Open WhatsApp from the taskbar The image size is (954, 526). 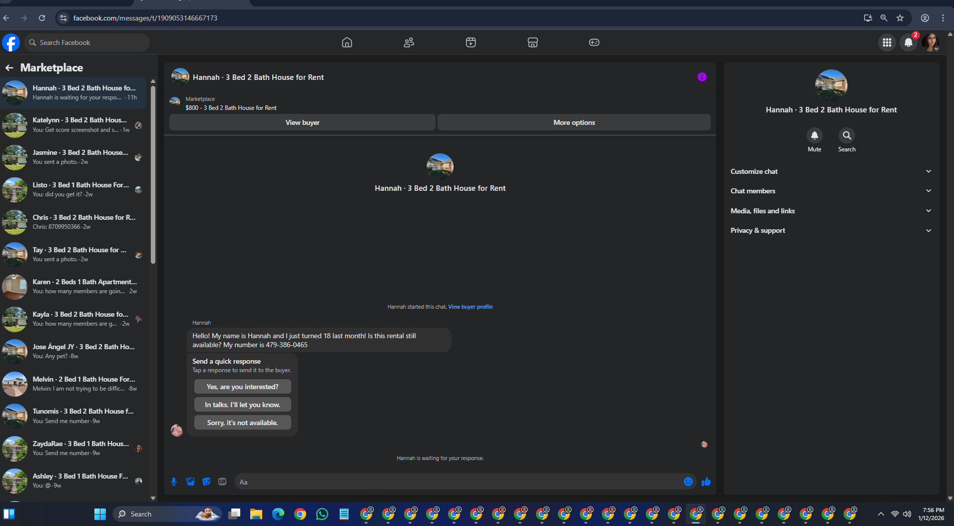(x=322, y=514)
